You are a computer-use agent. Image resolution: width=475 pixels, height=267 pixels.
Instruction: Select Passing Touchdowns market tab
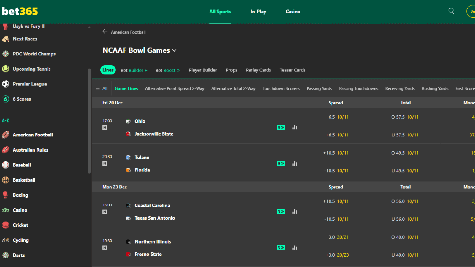(359, 88)
